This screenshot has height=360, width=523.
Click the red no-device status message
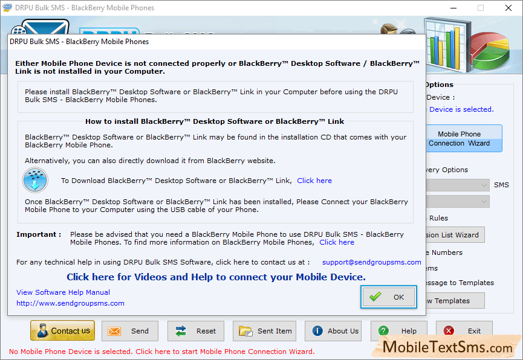[x=162, y=352]
